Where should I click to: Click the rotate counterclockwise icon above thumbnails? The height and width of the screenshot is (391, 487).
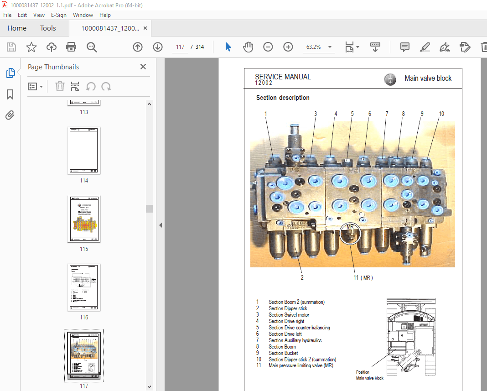91,86
